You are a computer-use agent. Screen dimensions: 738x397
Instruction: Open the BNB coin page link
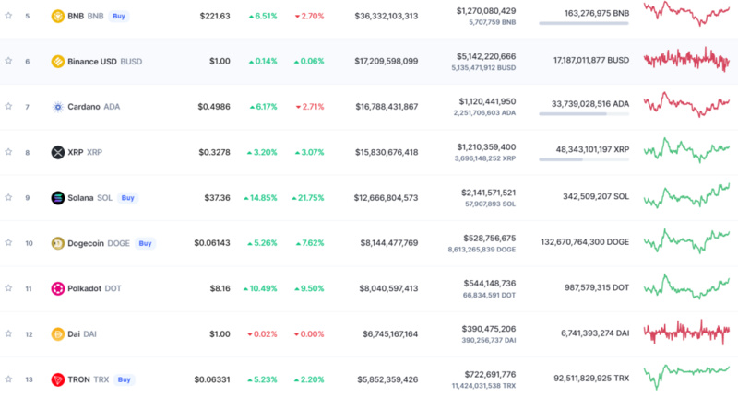(x=85, y=16)
